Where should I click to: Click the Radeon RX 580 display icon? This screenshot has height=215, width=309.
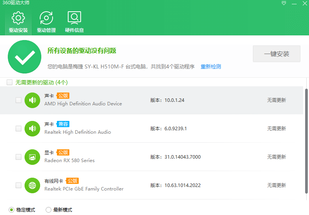(32, 157)
